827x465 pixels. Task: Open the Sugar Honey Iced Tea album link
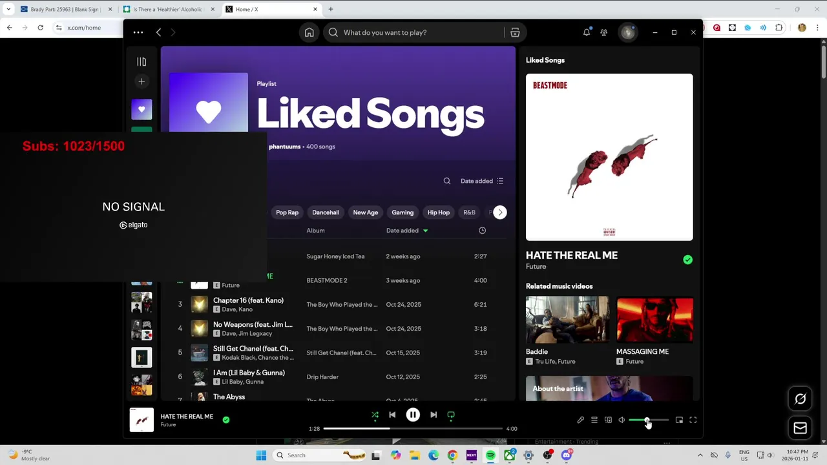[335, 256]
